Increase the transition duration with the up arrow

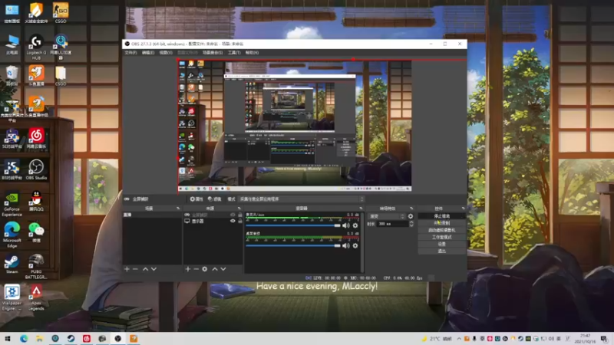click(411, 222)
